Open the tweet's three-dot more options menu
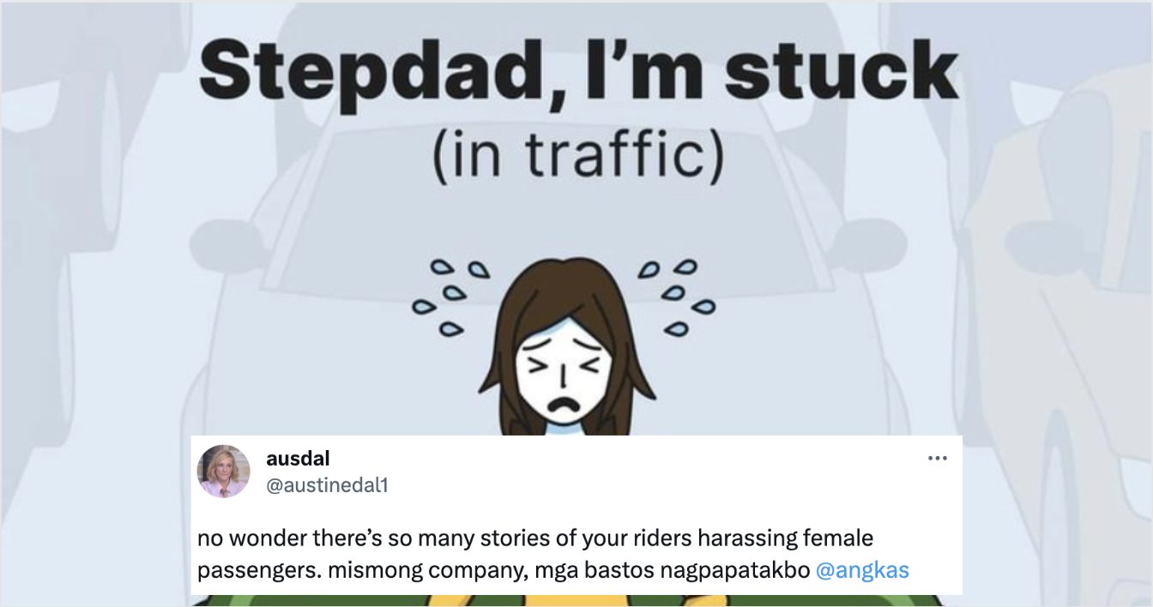1153x607 pixels. 938,459
